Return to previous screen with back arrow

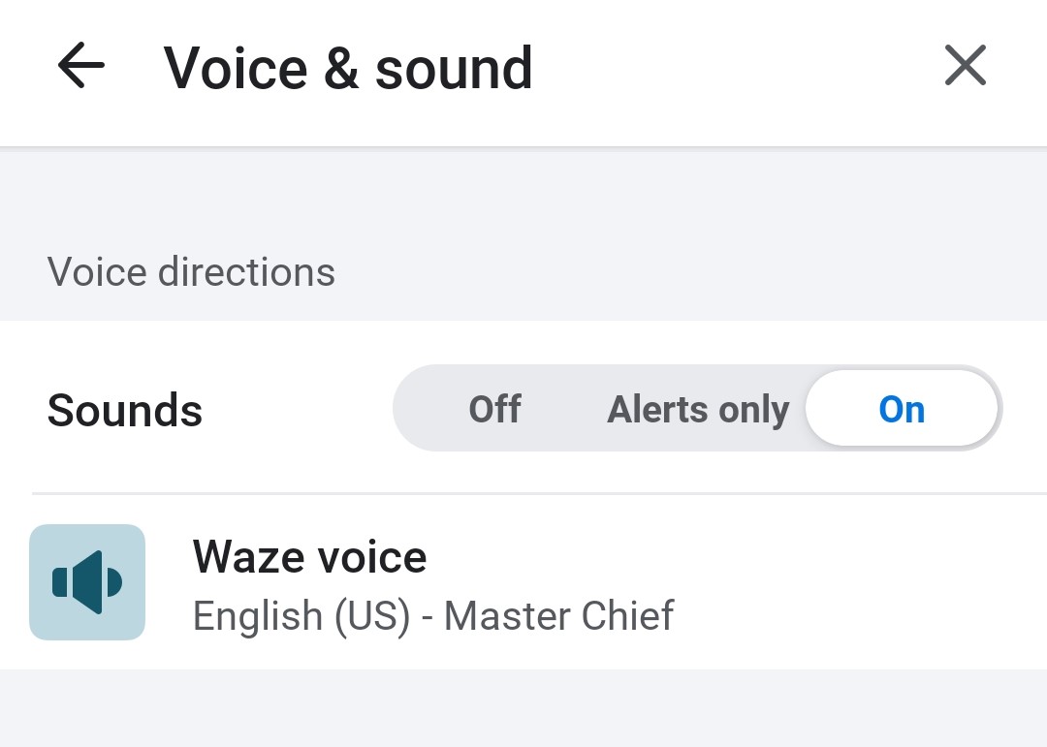[x=81, y=67]
